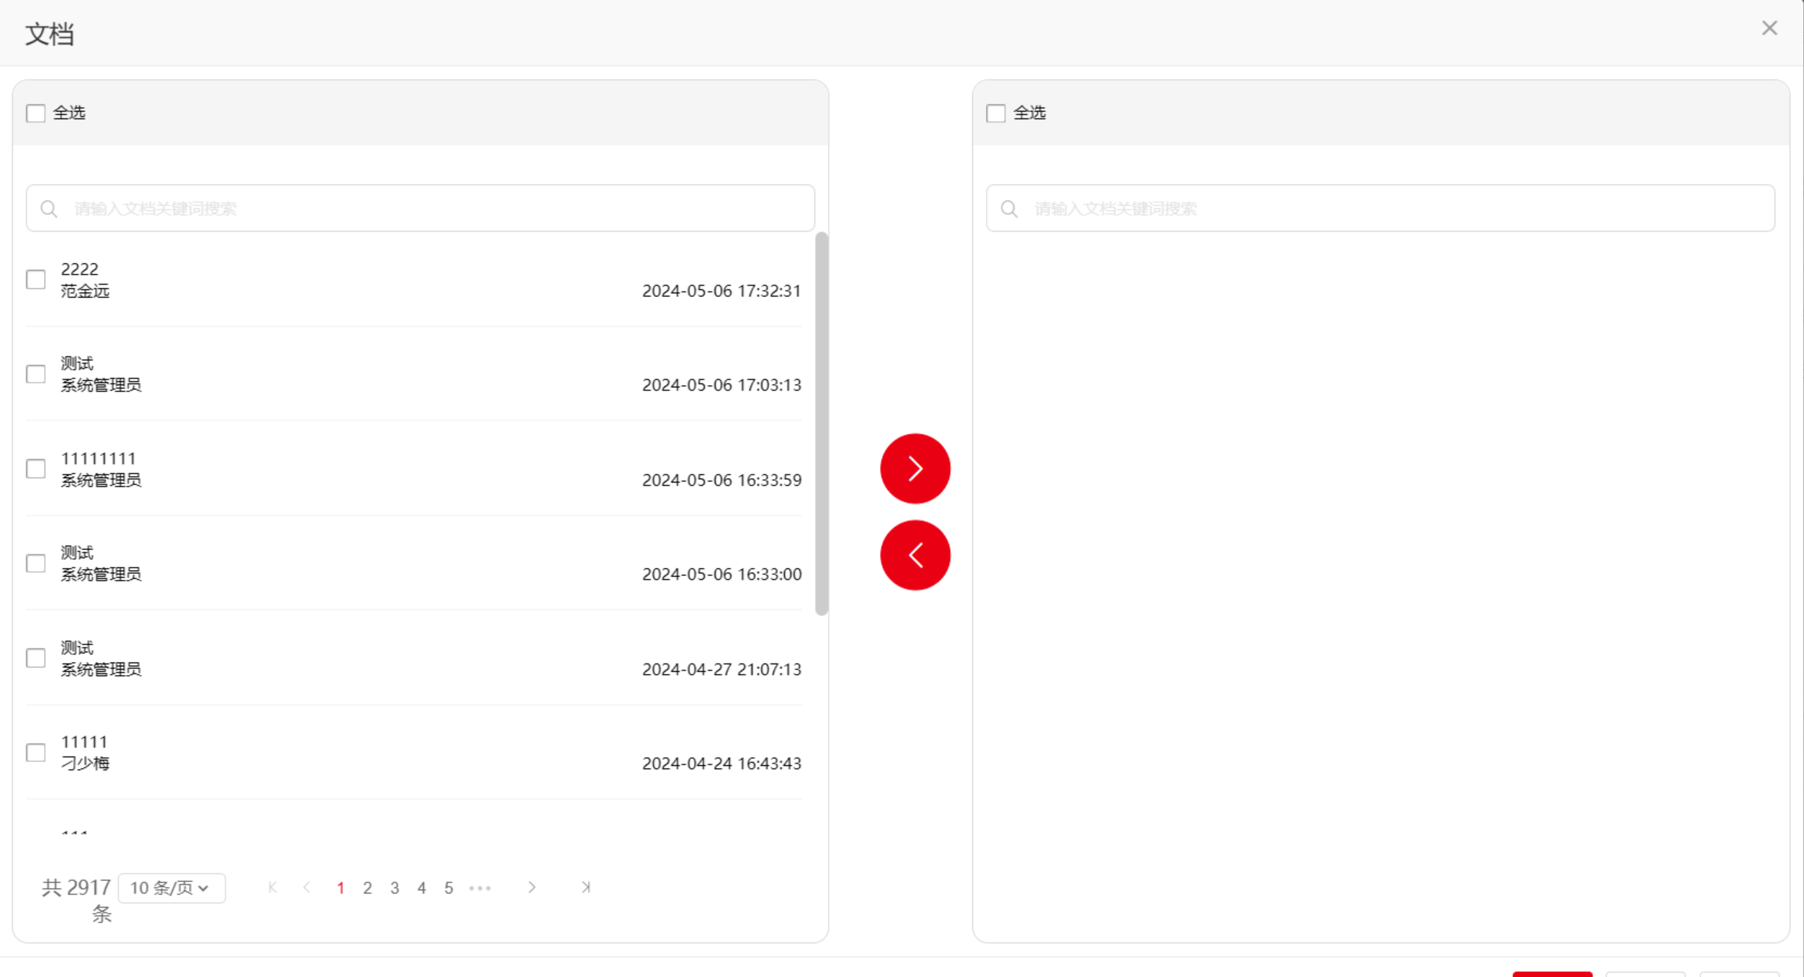Image resolution: width=1804 pixels, height=977 pixels.
Task: Check 全选 in the left panel
Action: [35, 113]
